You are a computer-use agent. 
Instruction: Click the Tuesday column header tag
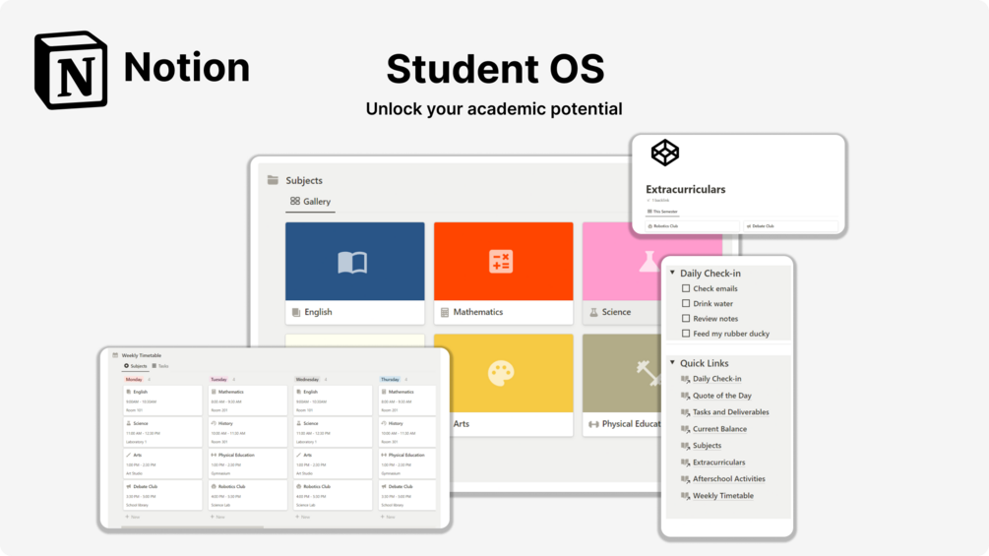click(x=218, y=380)
